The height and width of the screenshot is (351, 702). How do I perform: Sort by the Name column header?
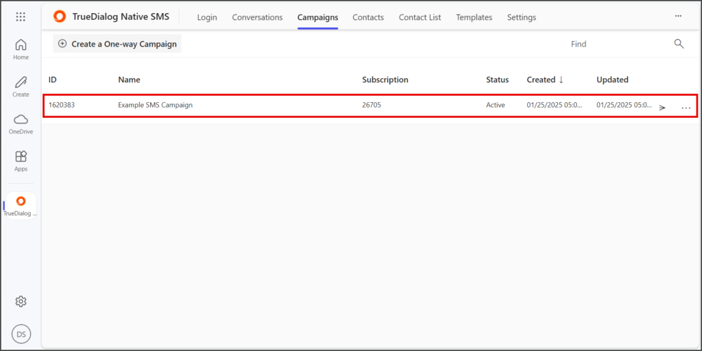(x=129, y=80)
